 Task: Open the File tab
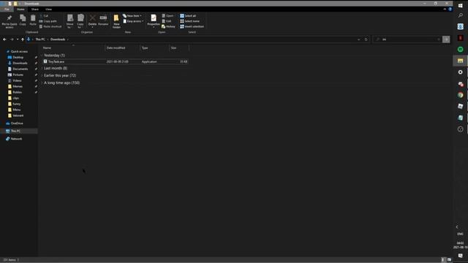(x=7, y=9)
